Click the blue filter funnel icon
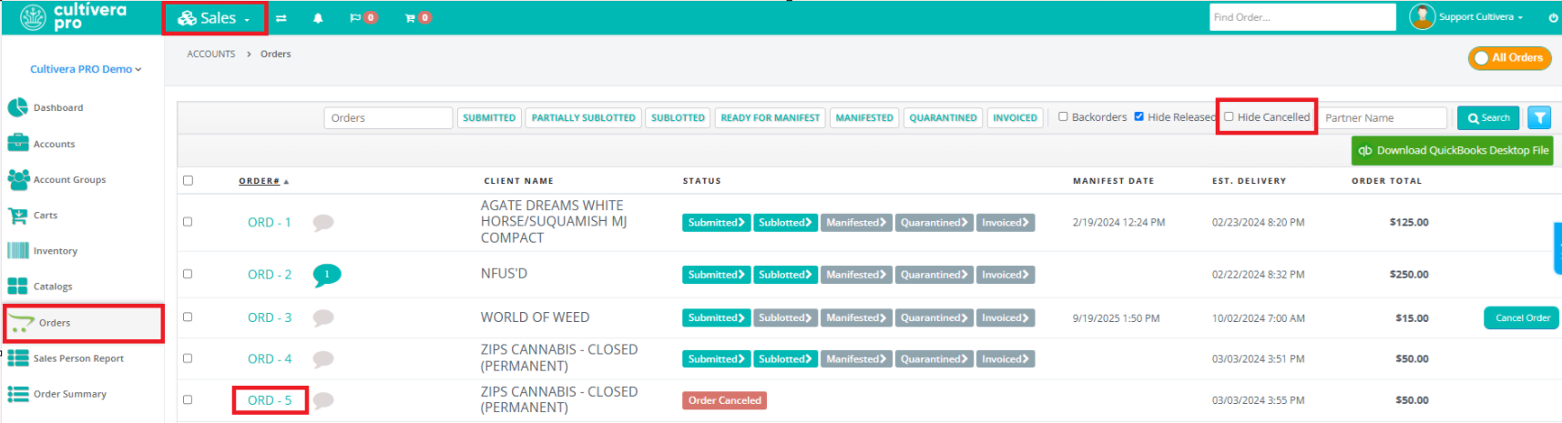 pyautogui.click(x=1539, y=117)
